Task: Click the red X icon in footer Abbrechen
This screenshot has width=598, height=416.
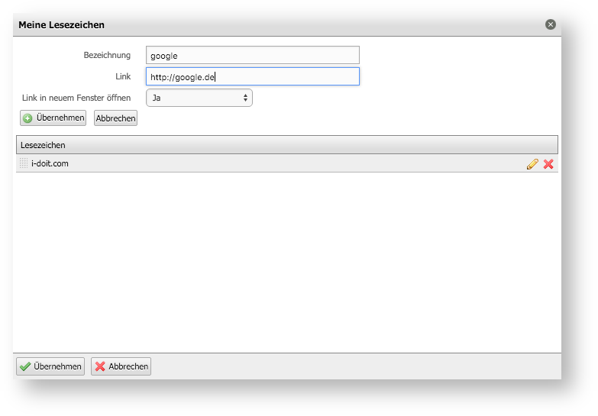Action: coord(100,366)
